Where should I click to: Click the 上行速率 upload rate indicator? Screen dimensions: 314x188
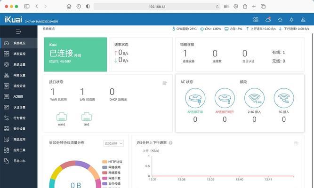(261, 29)
